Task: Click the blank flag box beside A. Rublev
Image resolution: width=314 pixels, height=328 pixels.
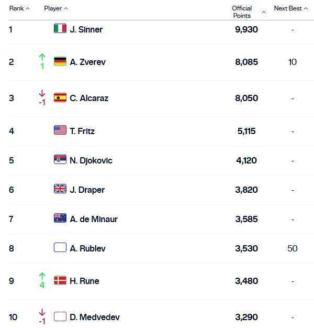Action: (60, 248)
